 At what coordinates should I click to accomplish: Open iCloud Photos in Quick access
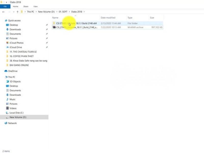pyautogui.click(x=16, y=43)
